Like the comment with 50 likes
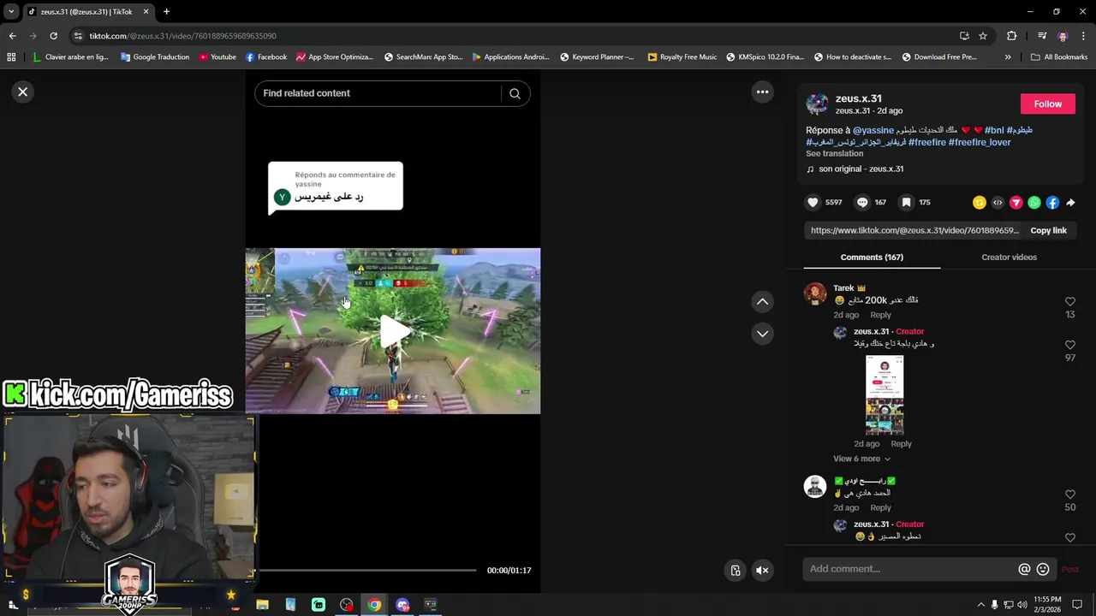 [x=1070, y=495]
